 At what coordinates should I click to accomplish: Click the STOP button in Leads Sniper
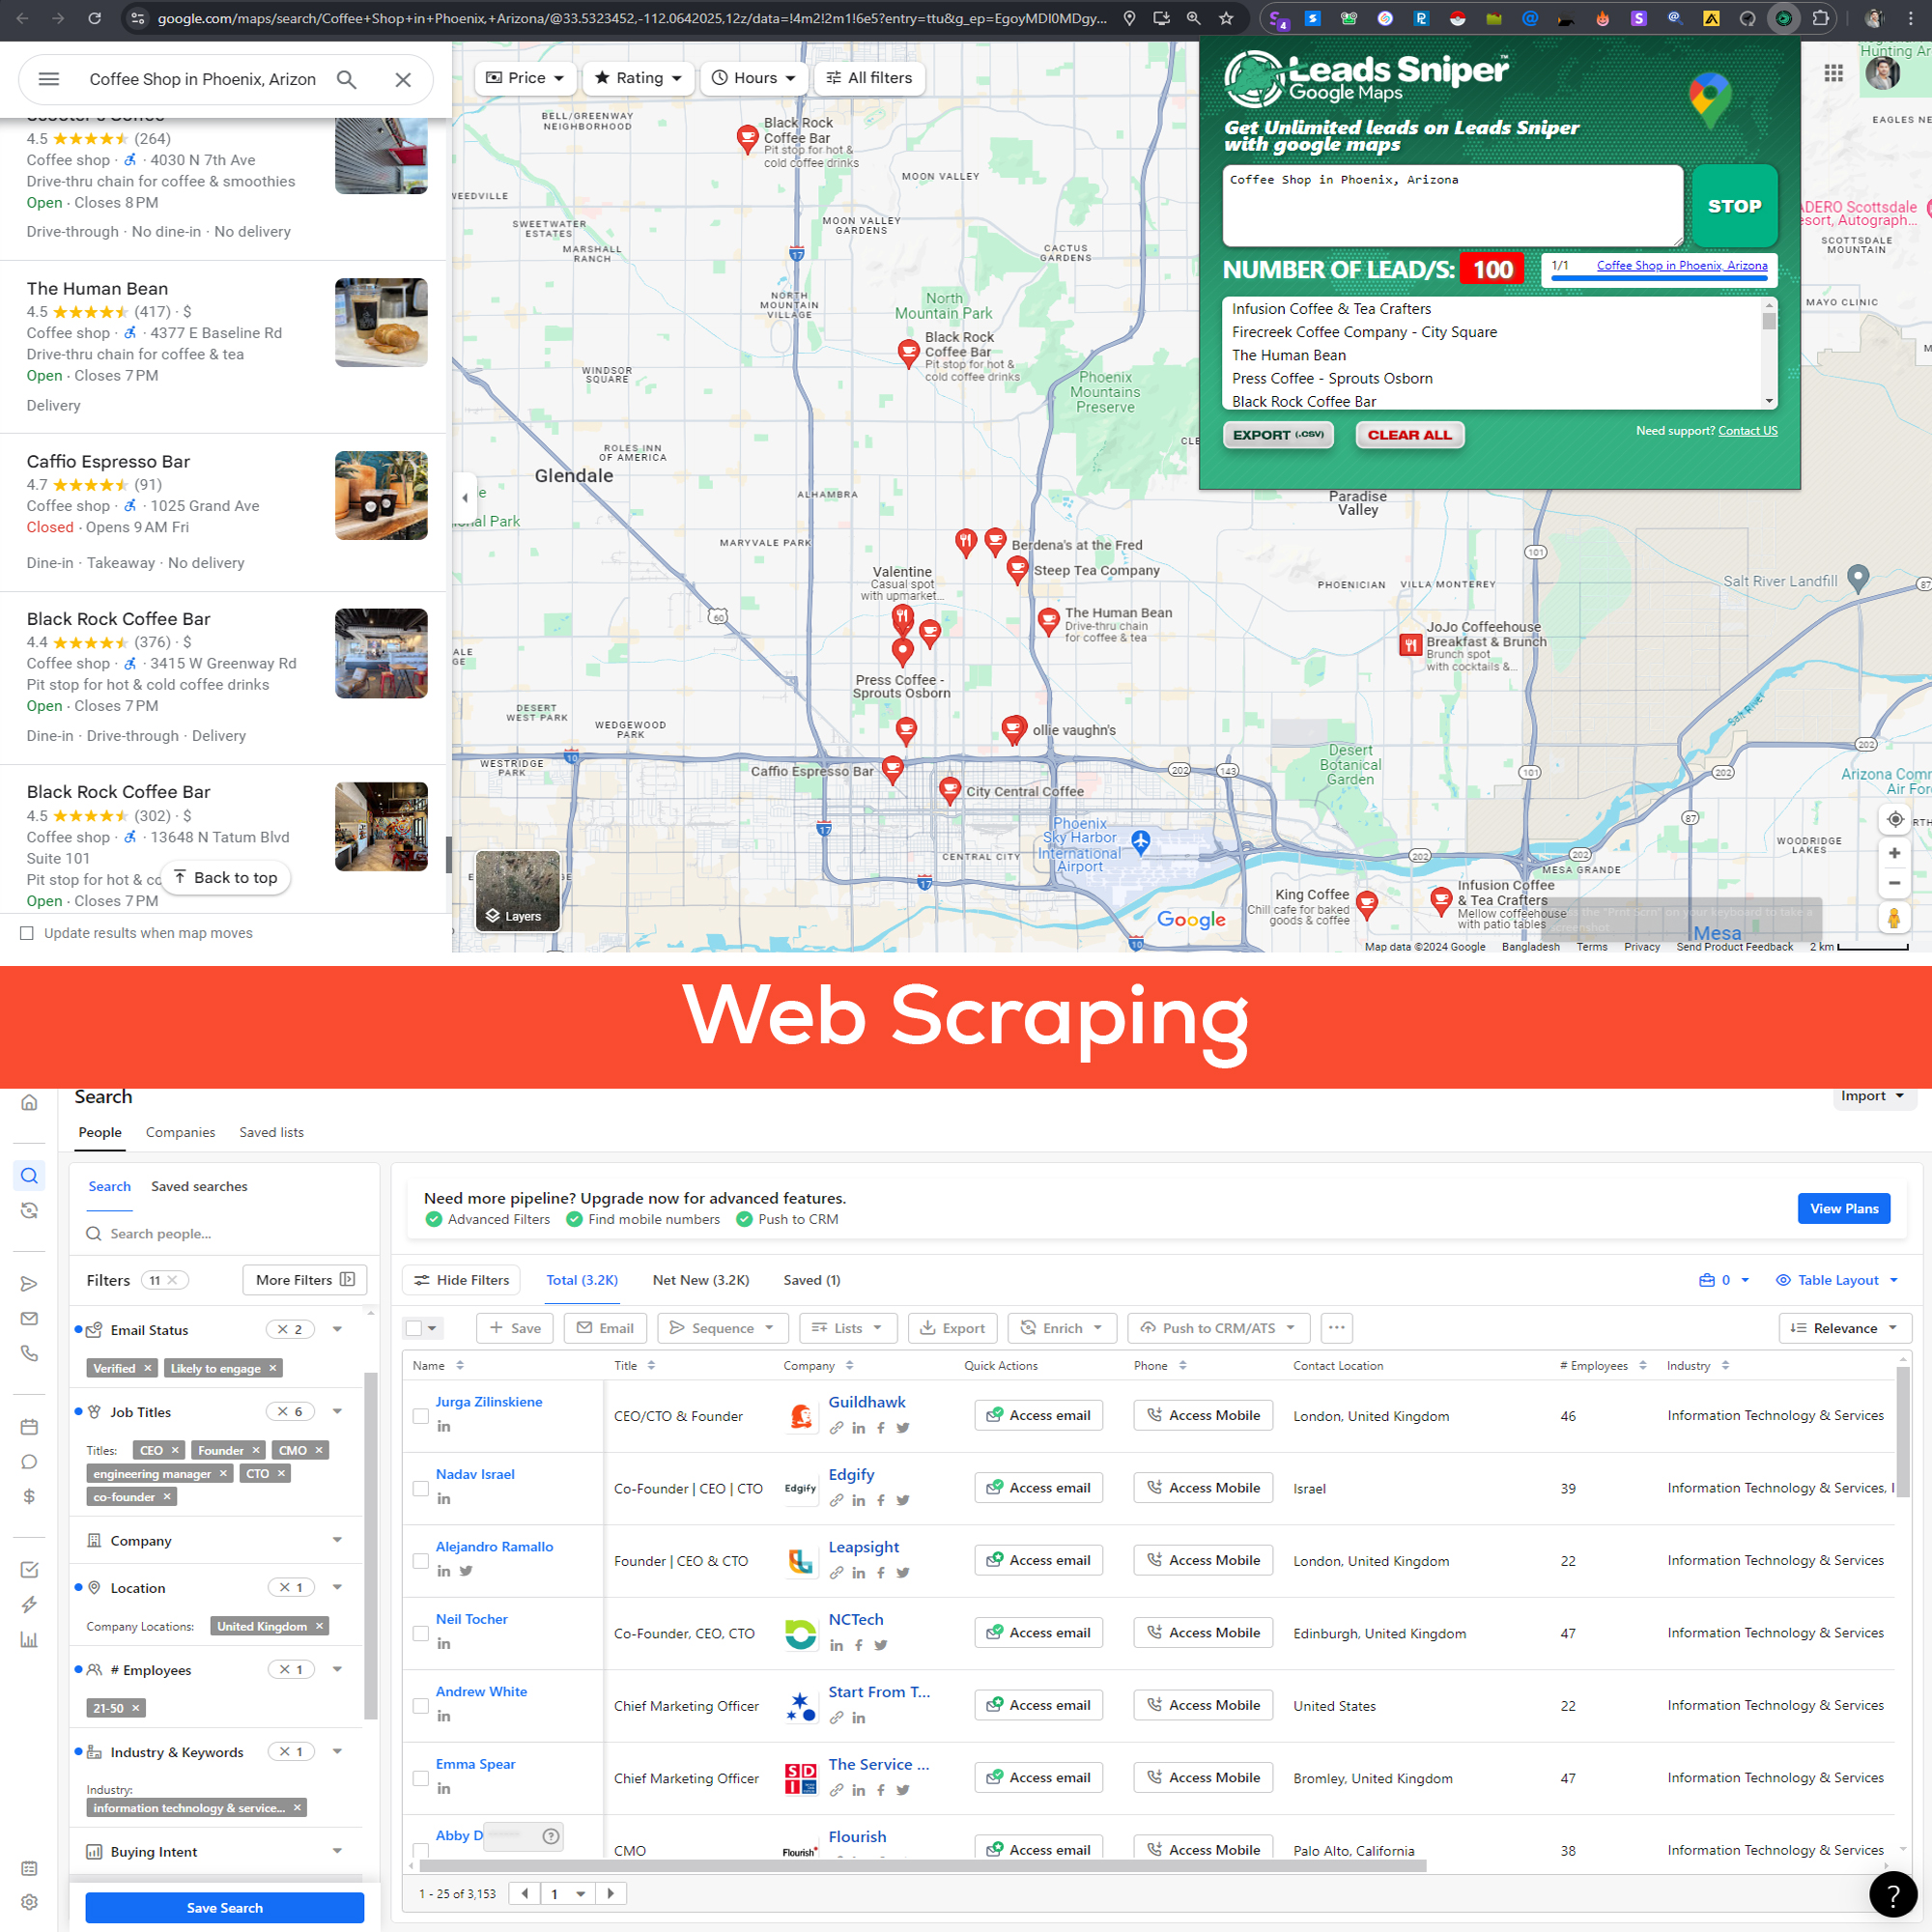pyautogui.click(x=1734, y=206)
